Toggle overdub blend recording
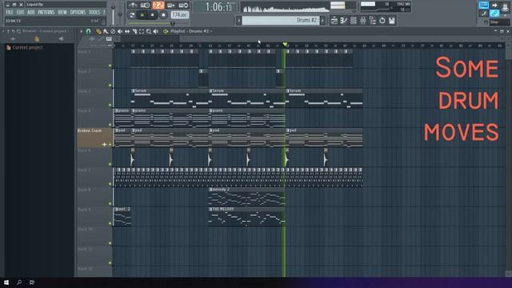This screenshot has width=512, height=288. (x=170, y=6)
